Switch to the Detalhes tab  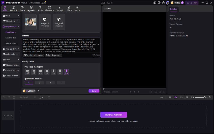coord(173,9)
